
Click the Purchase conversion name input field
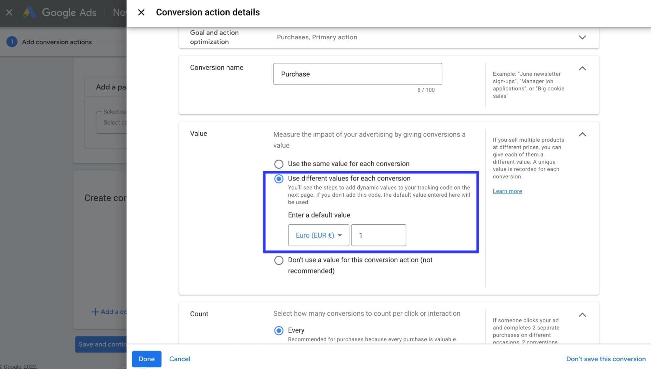[x=358, y=73]
